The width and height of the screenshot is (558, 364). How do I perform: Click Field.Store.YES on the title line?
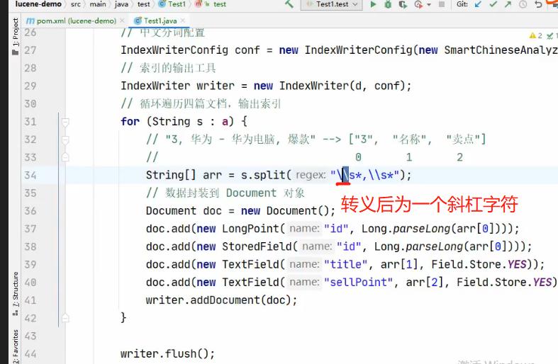pos(479,264)
